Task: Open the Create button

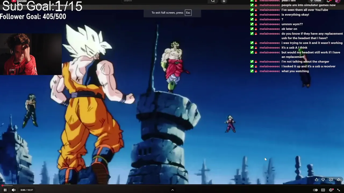Action: click(x=316, y=1)
